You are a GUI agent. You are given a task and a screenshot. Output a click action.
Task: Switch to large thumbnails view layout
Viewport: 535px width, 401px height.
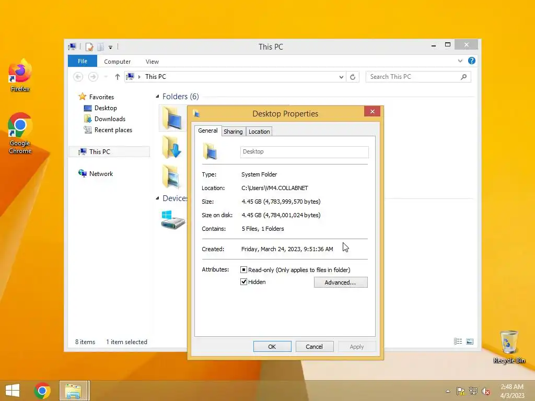(x=470, y=341)
